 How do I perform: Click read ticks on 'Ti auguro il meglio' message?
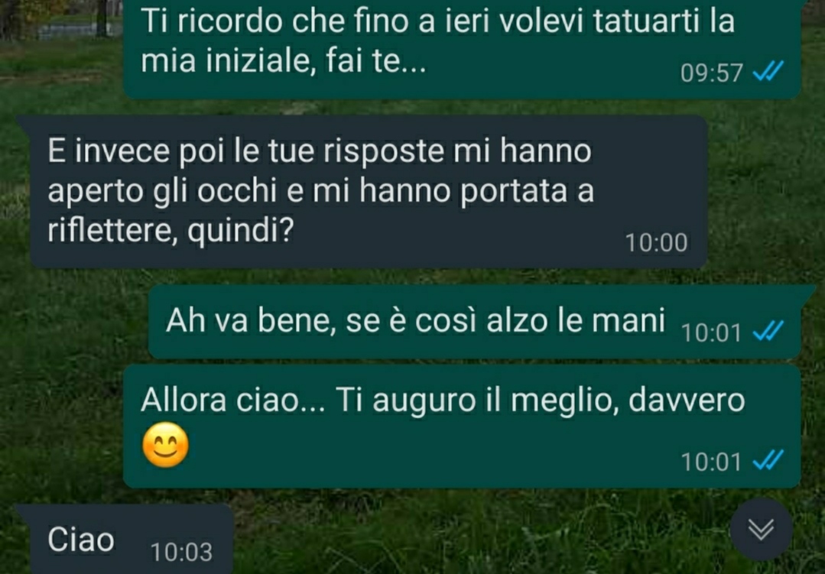[x=768, y=461]
